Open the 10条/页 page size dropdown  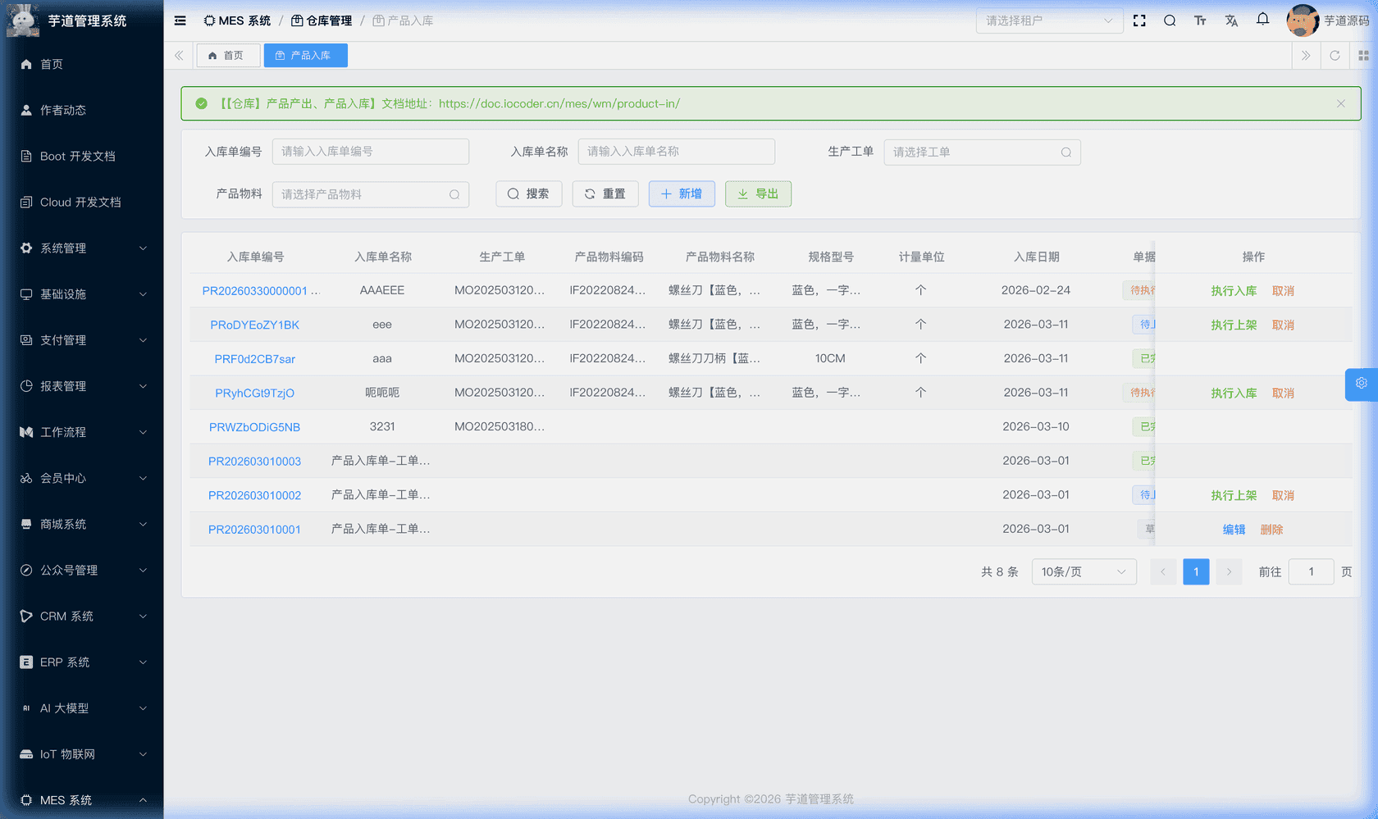coord(1083,571)
